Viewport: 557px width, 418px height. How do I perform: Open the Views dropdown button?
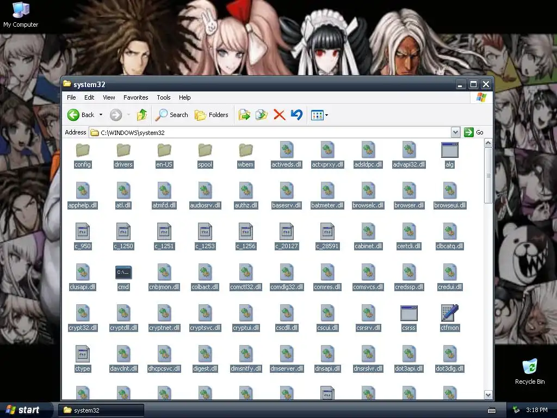pyautogui.click(x=319, y=115)
